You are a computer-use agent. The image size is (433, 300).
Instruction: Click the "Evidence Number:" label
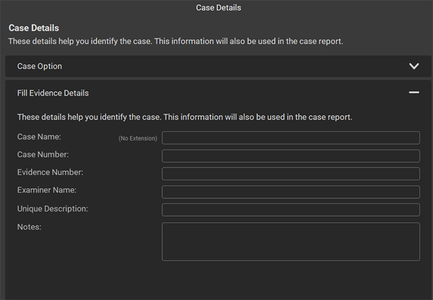(x=50, y=172)
